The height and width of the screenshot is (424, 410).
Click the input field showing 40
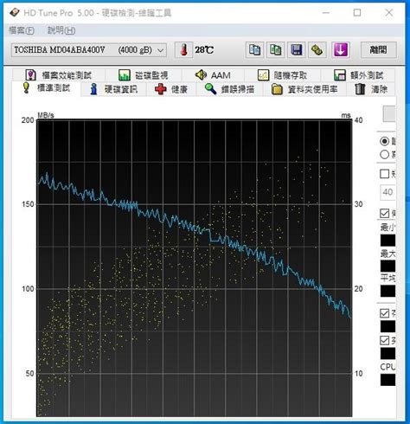tap(388, 192)
